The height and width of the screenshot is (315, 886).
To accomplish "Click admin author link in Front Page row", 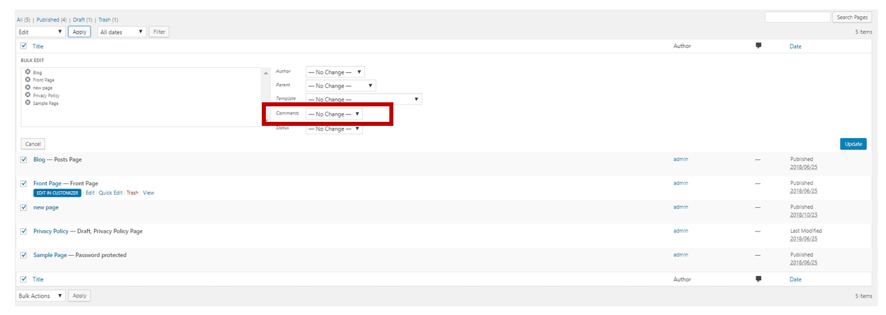I will pyautogui.click(x=681, y=182).
